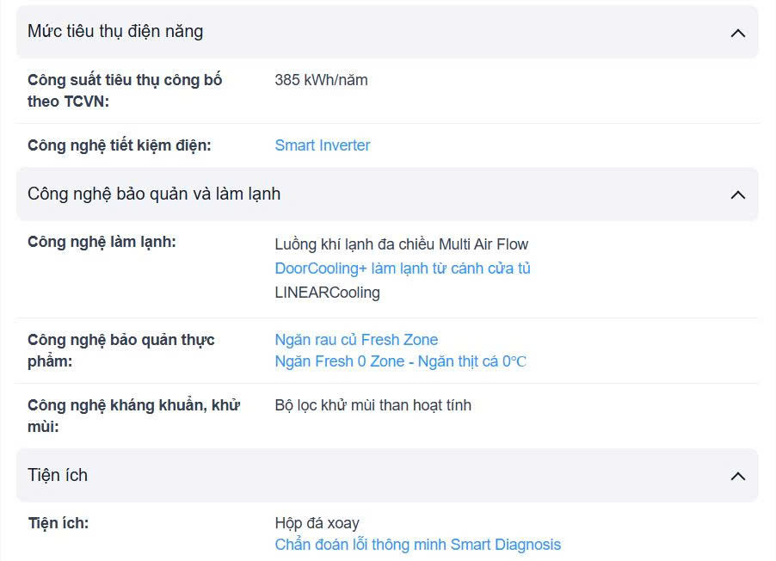776x561 pixels.
Task: Open the Smart Inverter link
Action: (323, 145)
